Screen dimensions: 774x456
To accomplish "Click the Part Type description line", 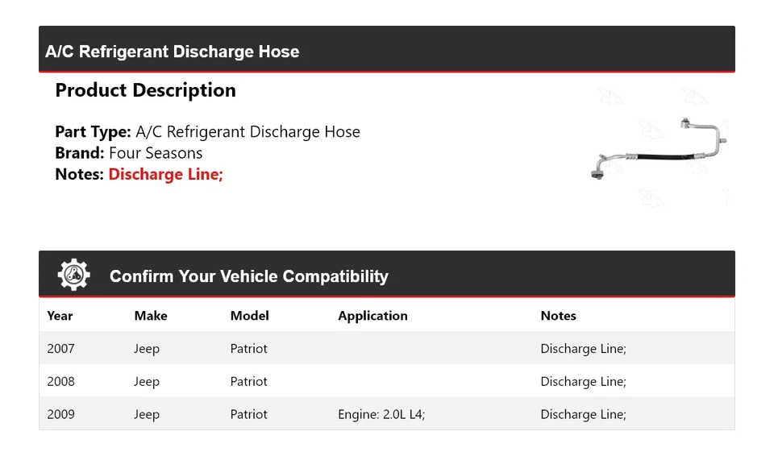I will point(207,132).
